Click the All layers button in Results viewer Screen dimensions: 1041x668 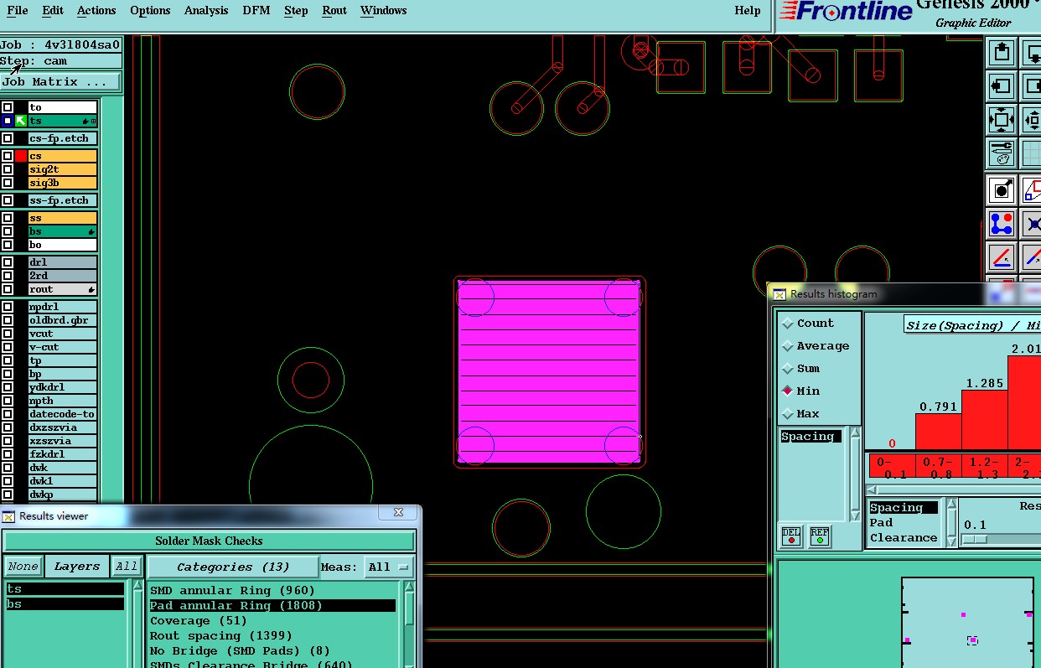pos(127,567)
